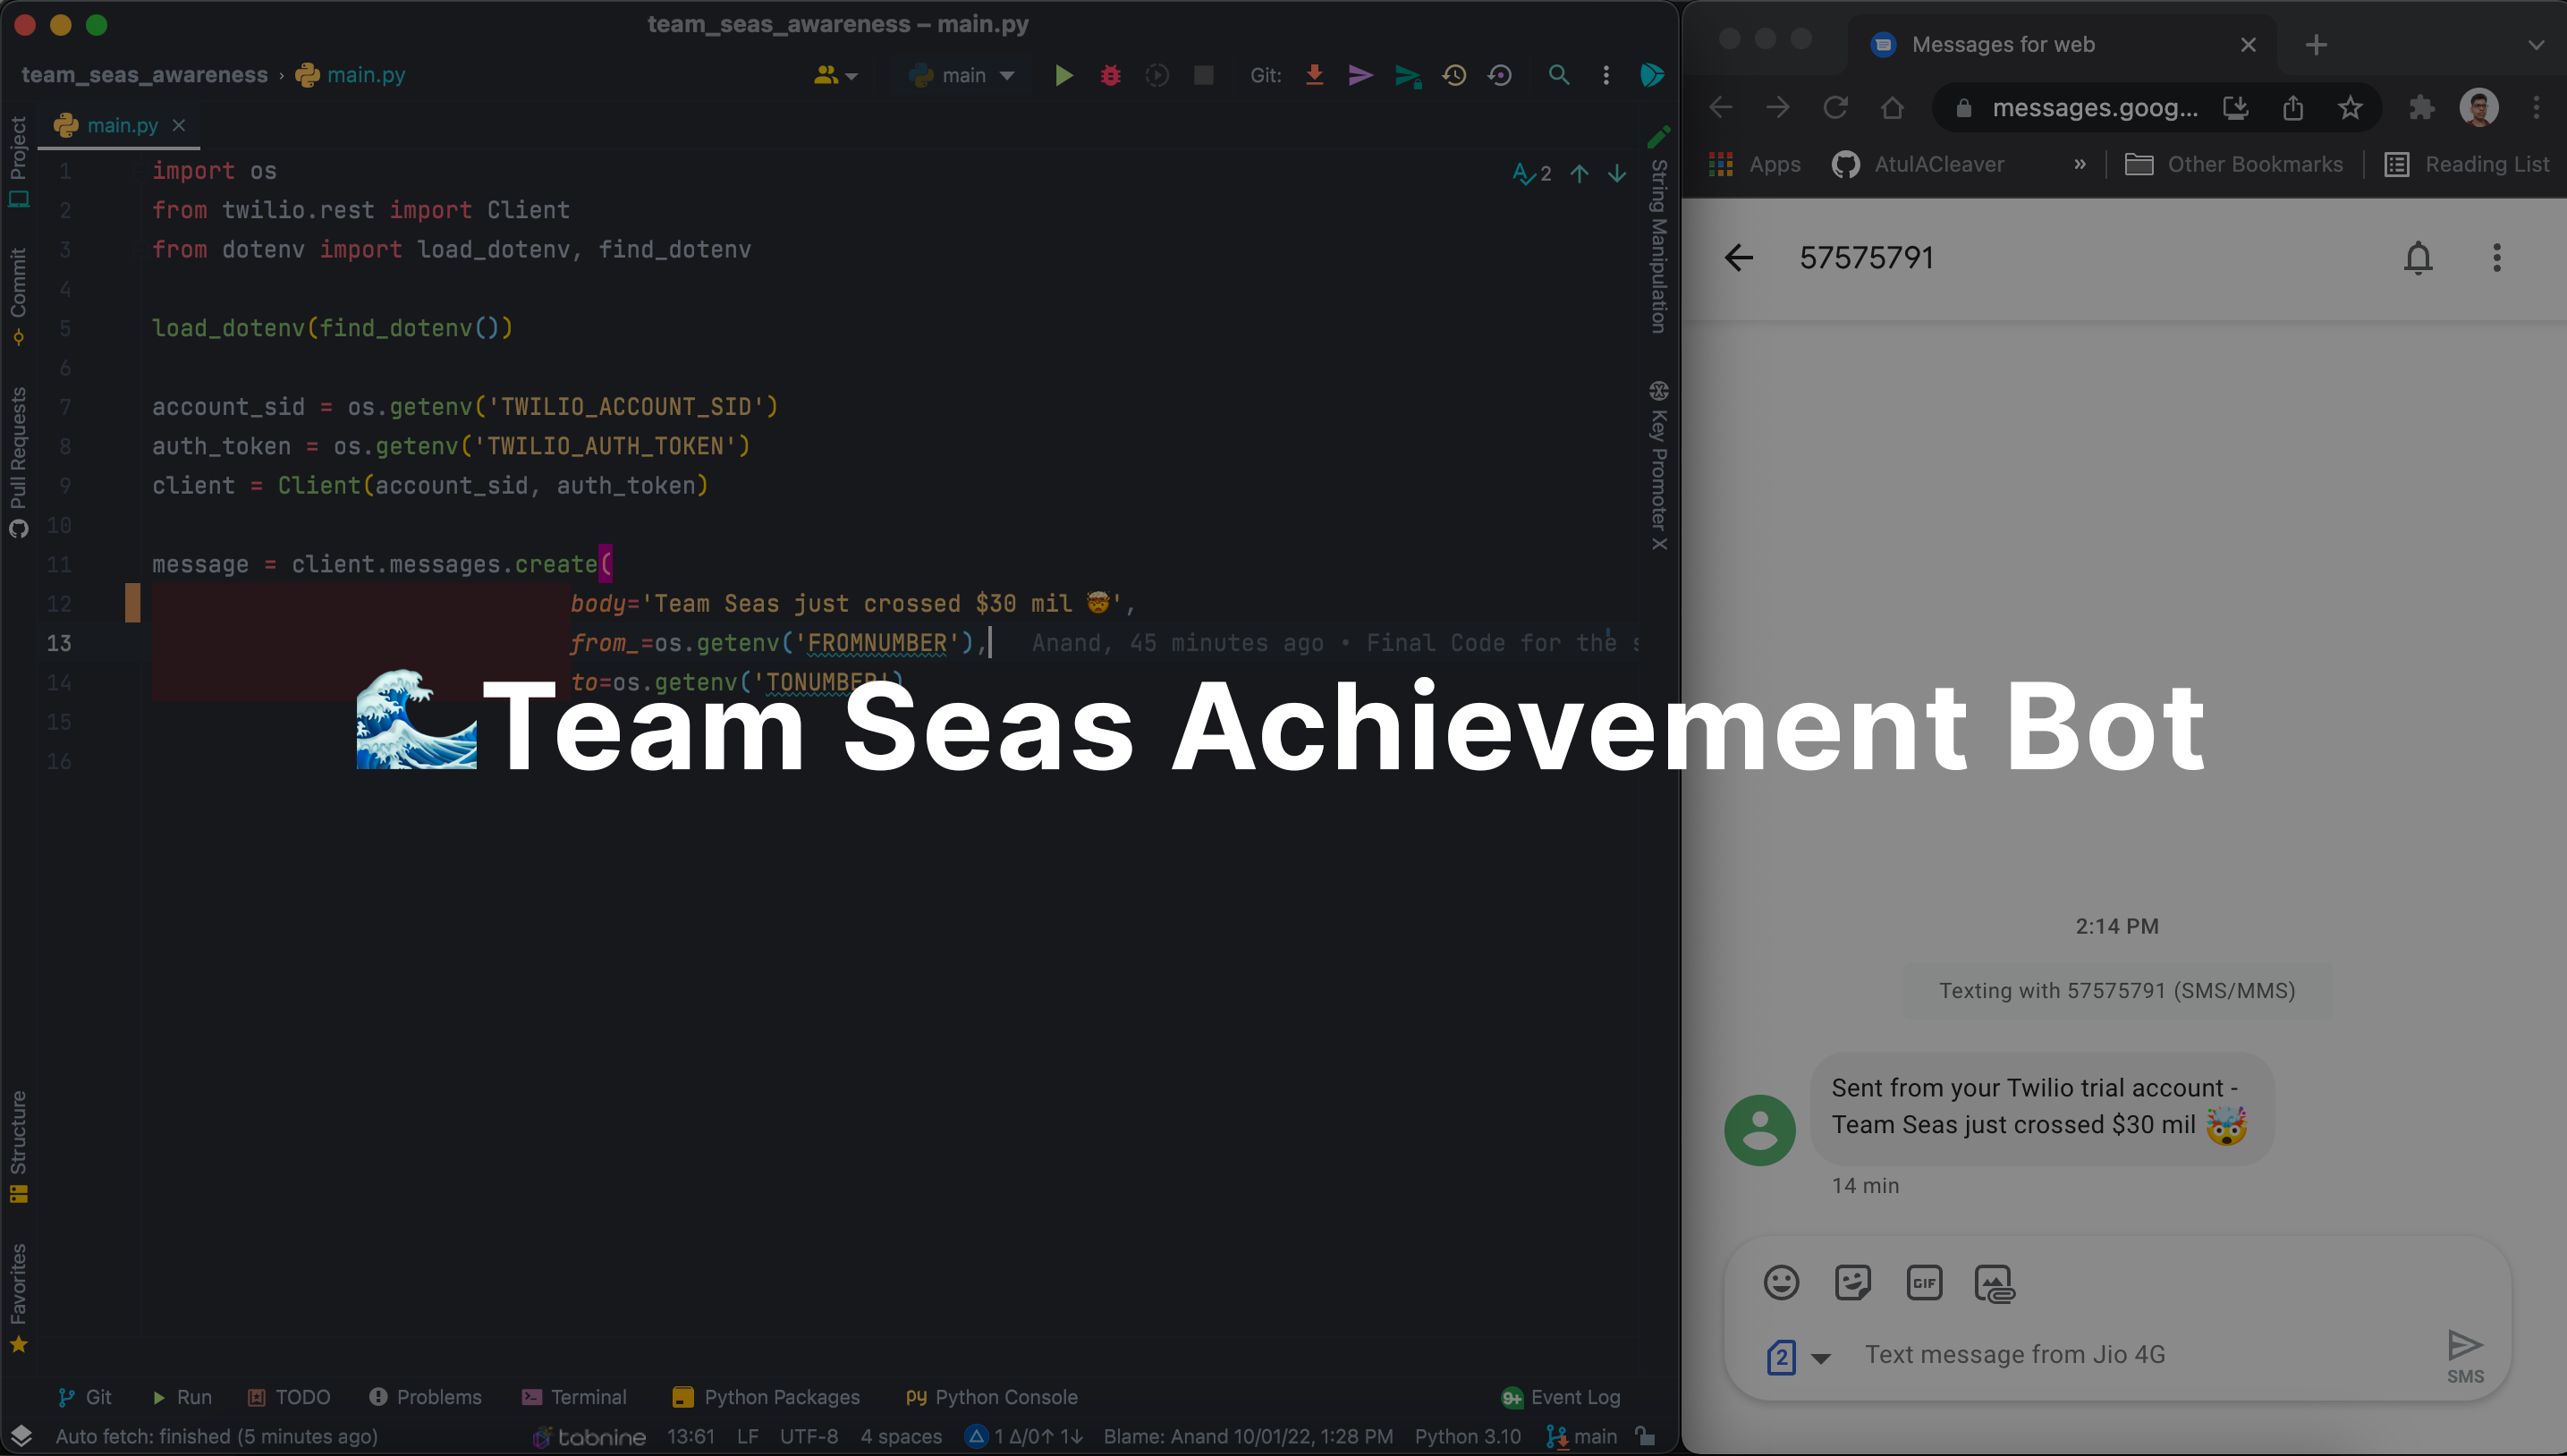This screenshot has width=2567, height=1456.
Task: Click the Git Commit and Push icon
Action: point(1407,76)
